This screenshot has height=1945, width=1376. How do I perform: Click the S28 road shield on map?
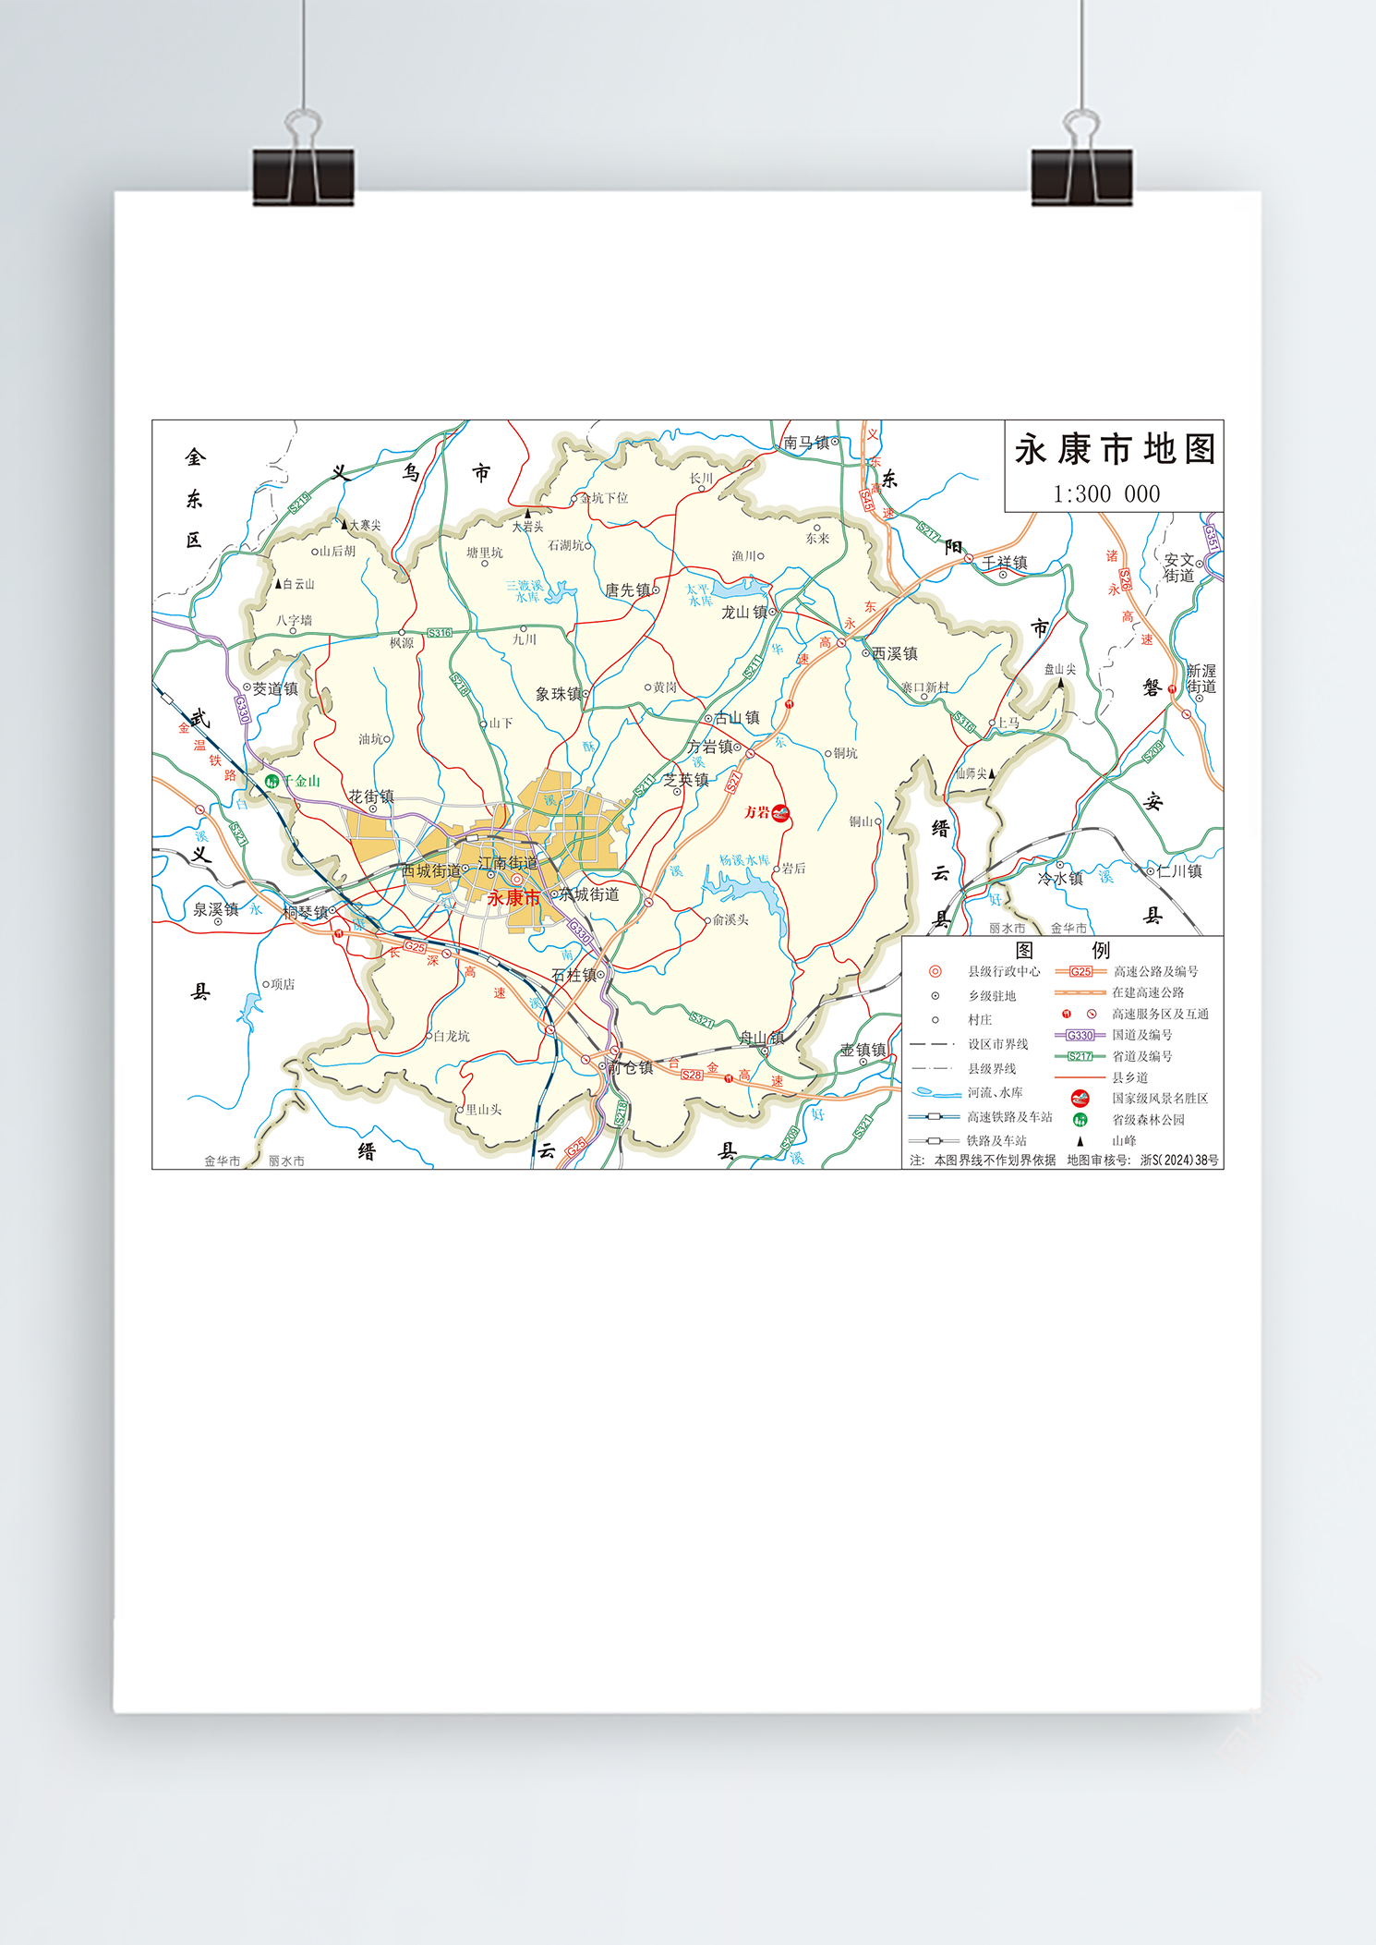(692, 1075)
